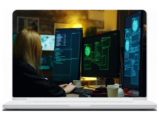Click the red cables under right monitor

point(127,91)
